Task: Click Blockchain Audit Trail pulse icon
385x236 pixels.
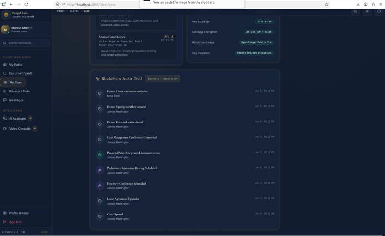Action: [97, 79]
